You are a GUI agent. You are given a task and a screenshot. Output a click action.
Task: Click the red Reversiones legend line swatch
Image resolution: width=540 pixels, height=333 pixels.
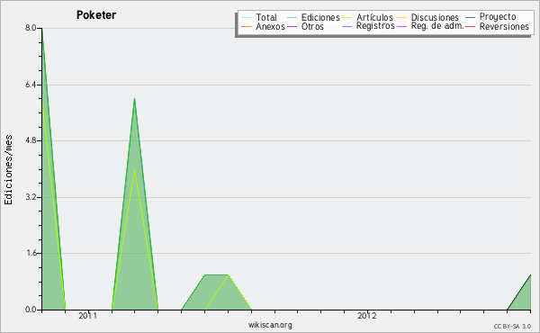(x=470, y=26)
